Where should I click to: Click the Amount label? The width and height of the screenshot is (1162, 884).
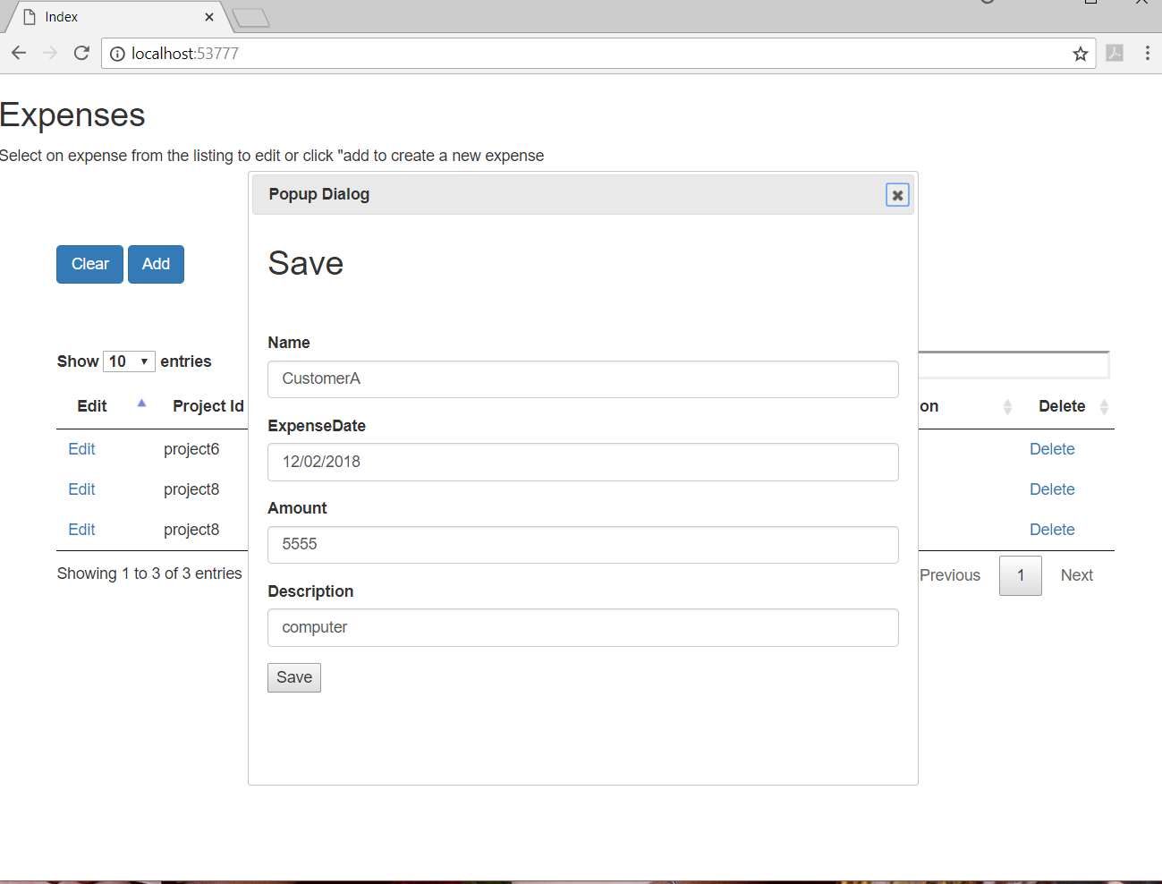(297, 508)
